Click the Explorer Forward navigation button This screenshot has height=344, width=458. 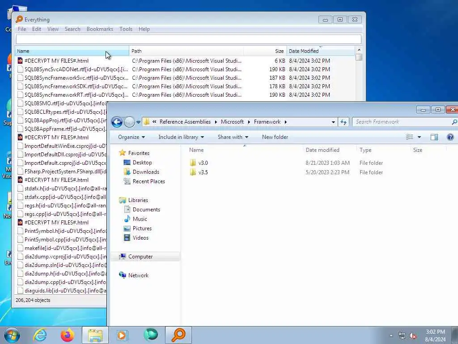pyautogui.click(x=129, y=122)
